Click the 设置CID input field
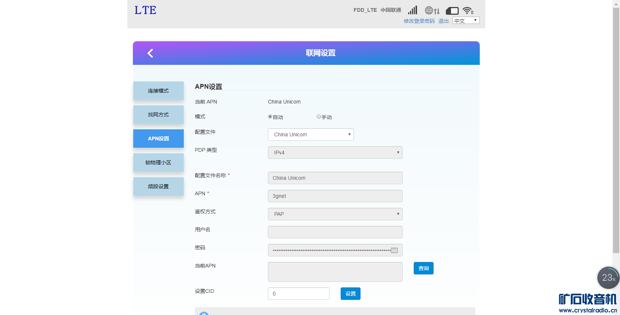Screen dimensions: 620x315 pos(299,294)
